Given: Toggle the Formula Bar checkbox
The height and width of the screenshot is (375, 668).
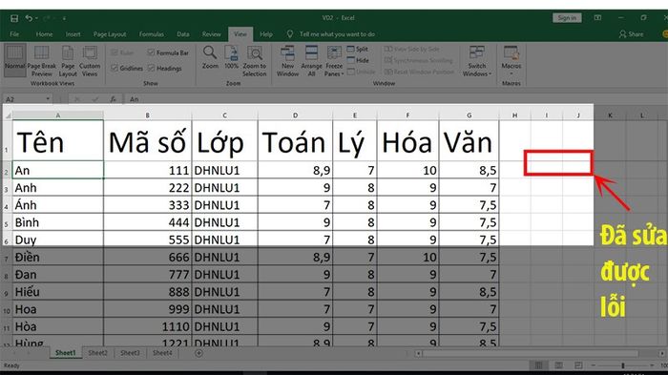Looking at the screenshot, I should click(x=168, y=52).
